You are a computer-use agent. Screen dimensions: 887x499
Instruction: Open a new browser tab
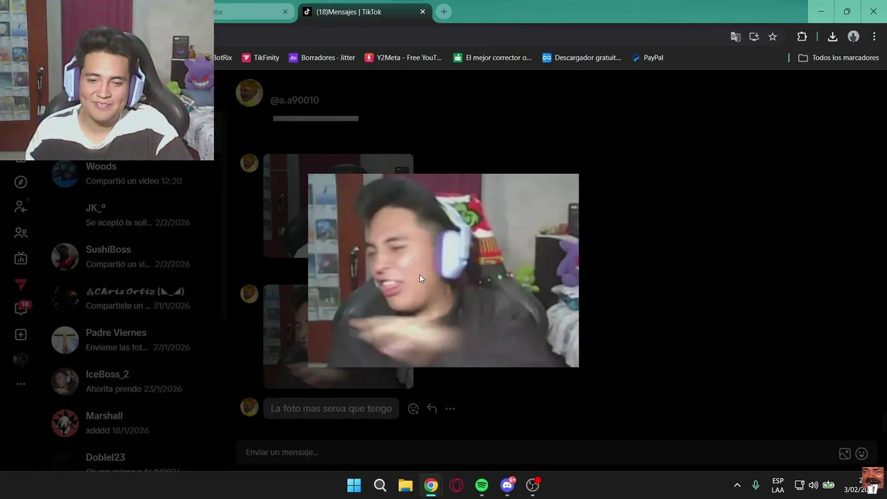pos(443,12)
